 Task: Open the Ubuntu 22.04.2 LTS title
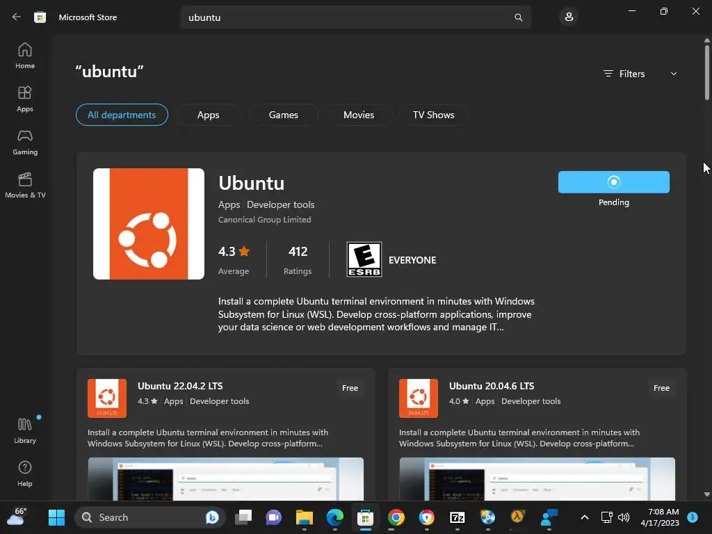[x=180, y=386]
